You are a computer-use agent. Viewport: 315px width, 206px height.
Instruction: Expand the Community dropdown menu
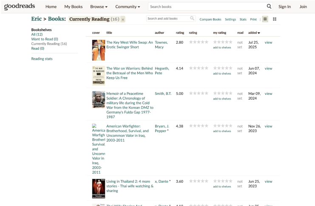coord(128,7)
